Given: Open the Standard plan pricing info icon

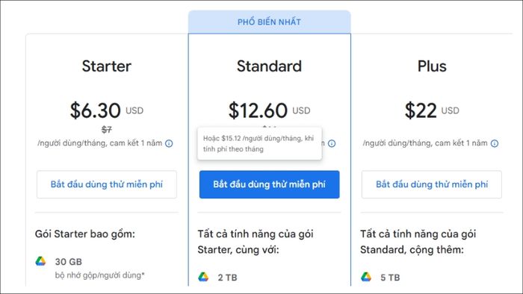Looking at the screenshot, I should click(332, 143).
